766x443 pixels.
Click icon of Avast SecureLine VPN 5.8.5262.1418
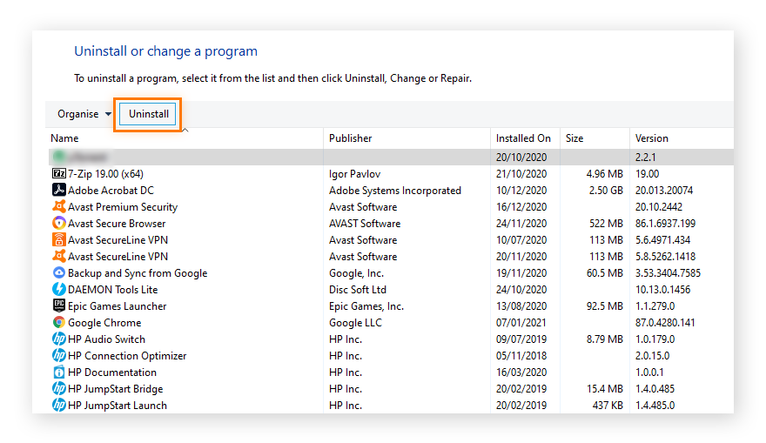click(58, 257)
